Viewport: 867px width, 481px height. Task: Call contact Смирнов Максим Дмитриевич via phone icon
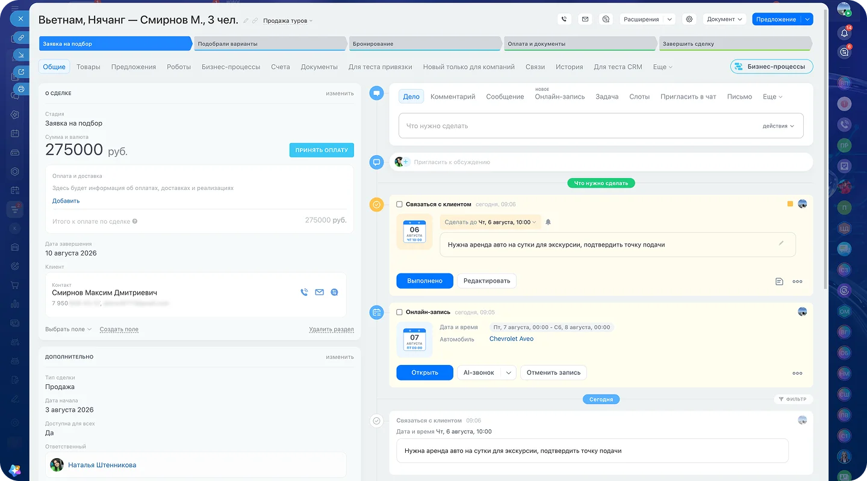click(x=304, y=292)
